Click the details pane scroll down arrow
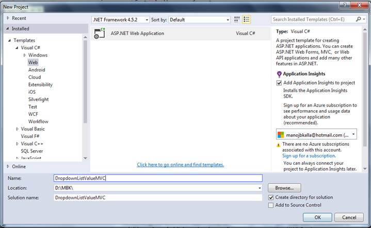 (x=365, y=168)
